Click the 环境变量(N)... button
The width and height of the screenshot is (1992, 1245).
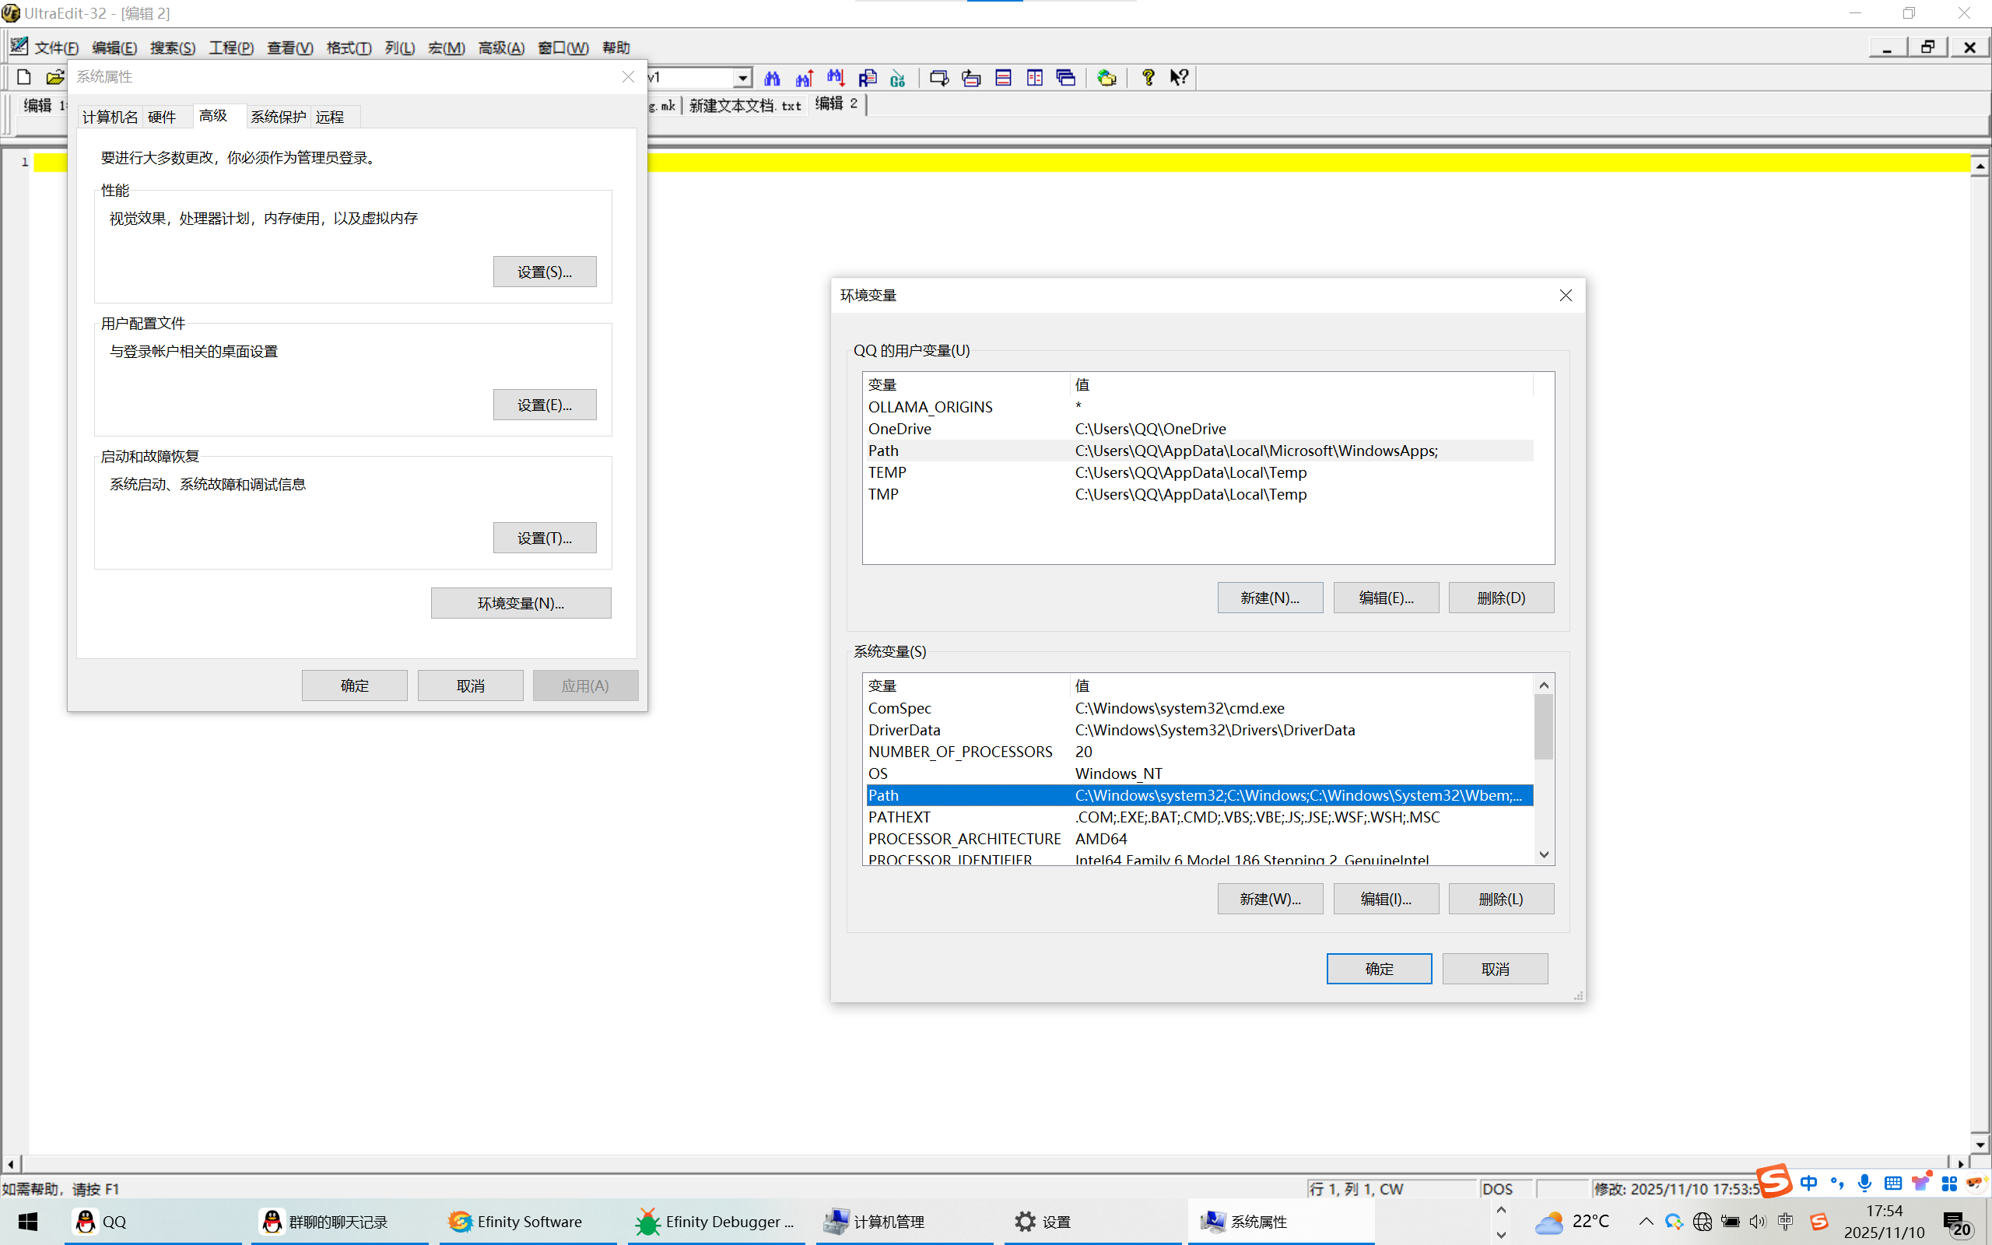coord(521,603)
